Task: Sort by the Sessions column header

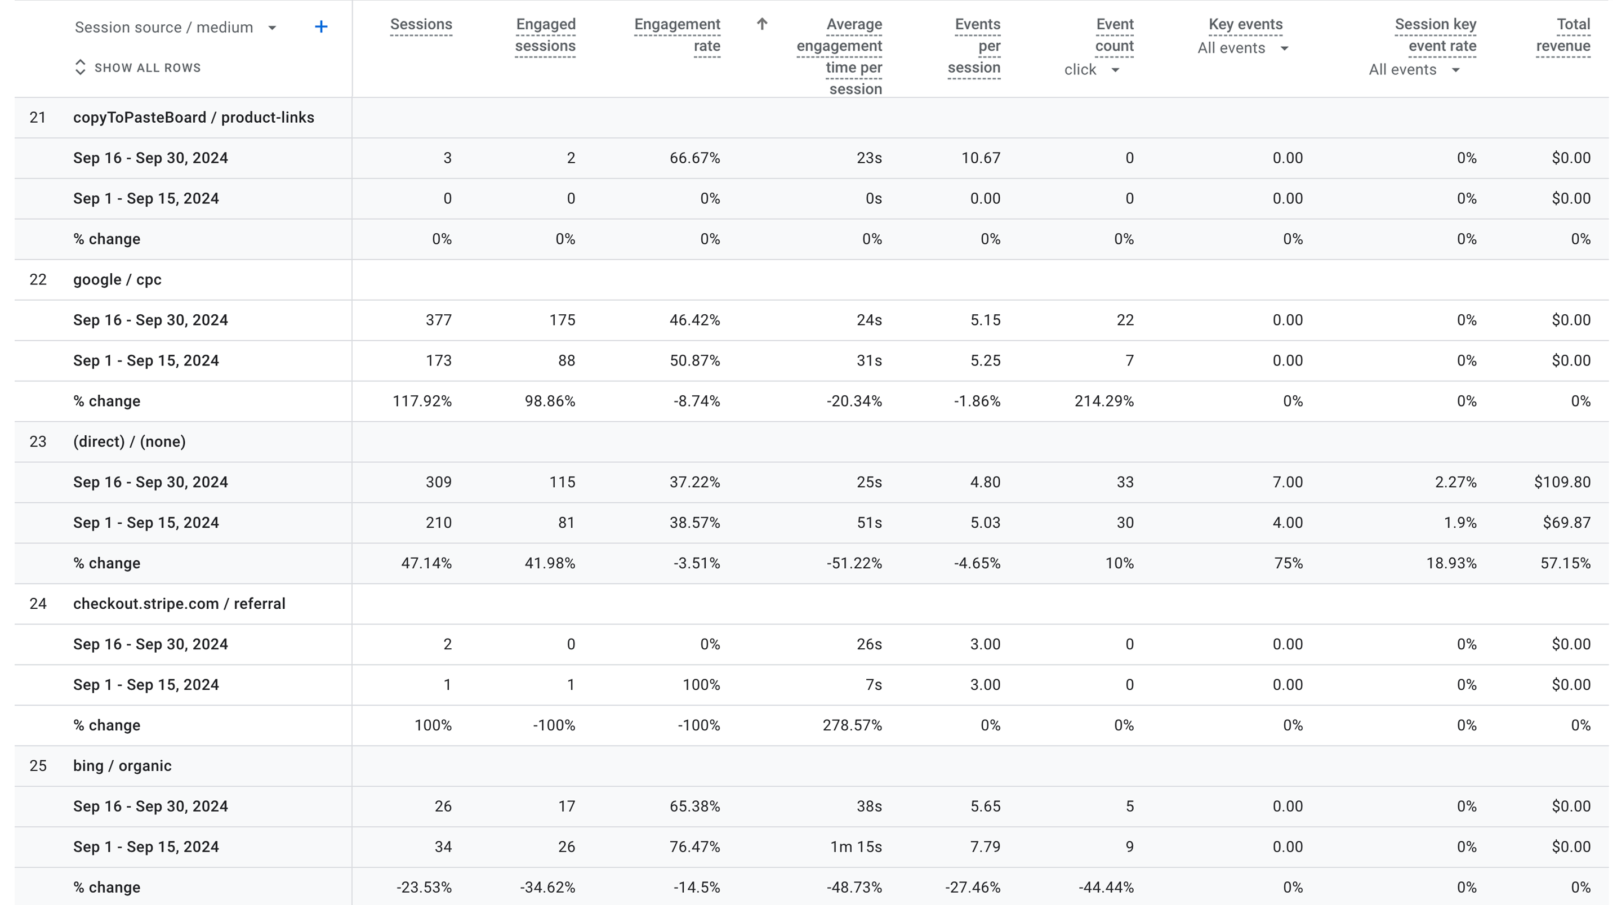Action: coord(421,24)
